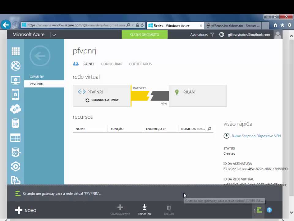This screenshot has width=294, height=221.
Task: Click the lock security icon in address bar
Action: (x=138, y=25)
